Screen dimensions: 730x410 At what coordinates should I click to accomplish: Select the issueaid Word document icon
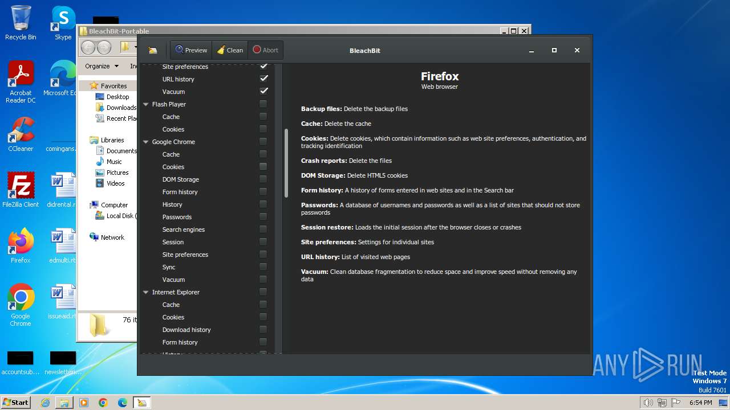[x=63, y=302]
